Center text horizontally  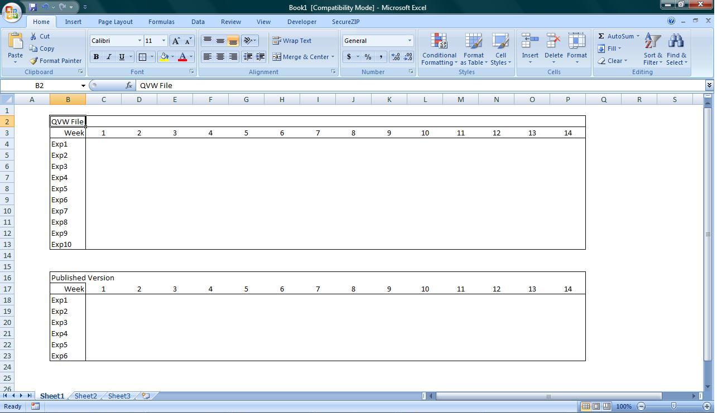coord(220,57)
